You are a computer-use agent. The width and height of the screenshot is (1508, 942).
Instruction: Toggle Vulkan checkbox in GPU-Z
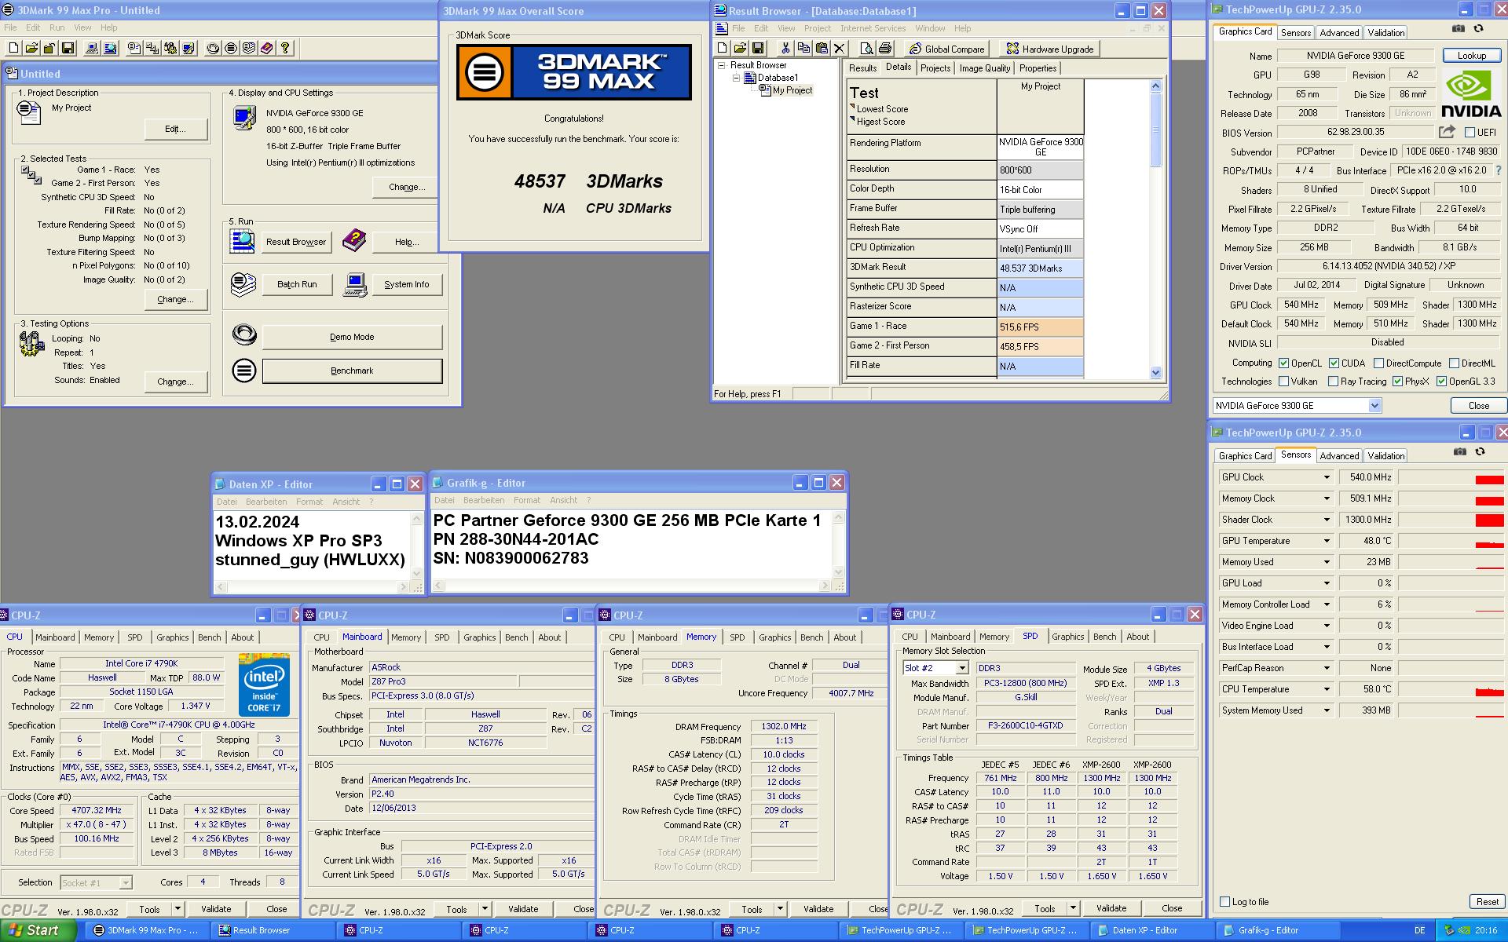click(1283, 382)
